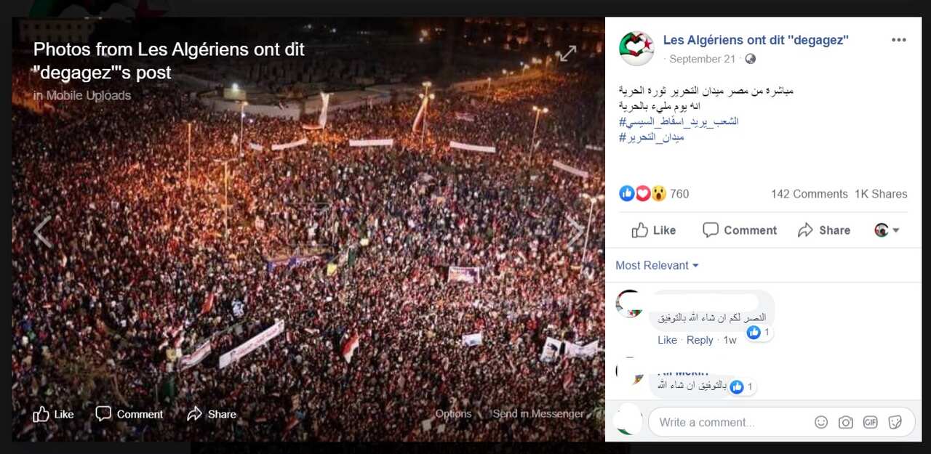This screenshot has height=454, width=931.
Task: Attach a photo using the camera icon
Action: click(x=845, y=422)
